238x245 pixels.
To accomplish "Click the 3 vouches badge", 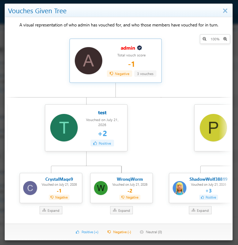I will point(145,74).
